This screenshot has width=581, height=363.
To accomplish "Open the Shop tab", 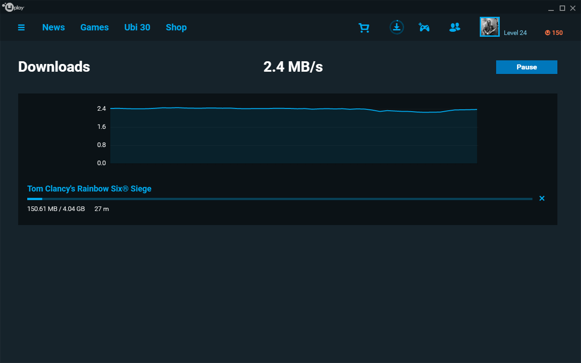I will coord(176,28).
